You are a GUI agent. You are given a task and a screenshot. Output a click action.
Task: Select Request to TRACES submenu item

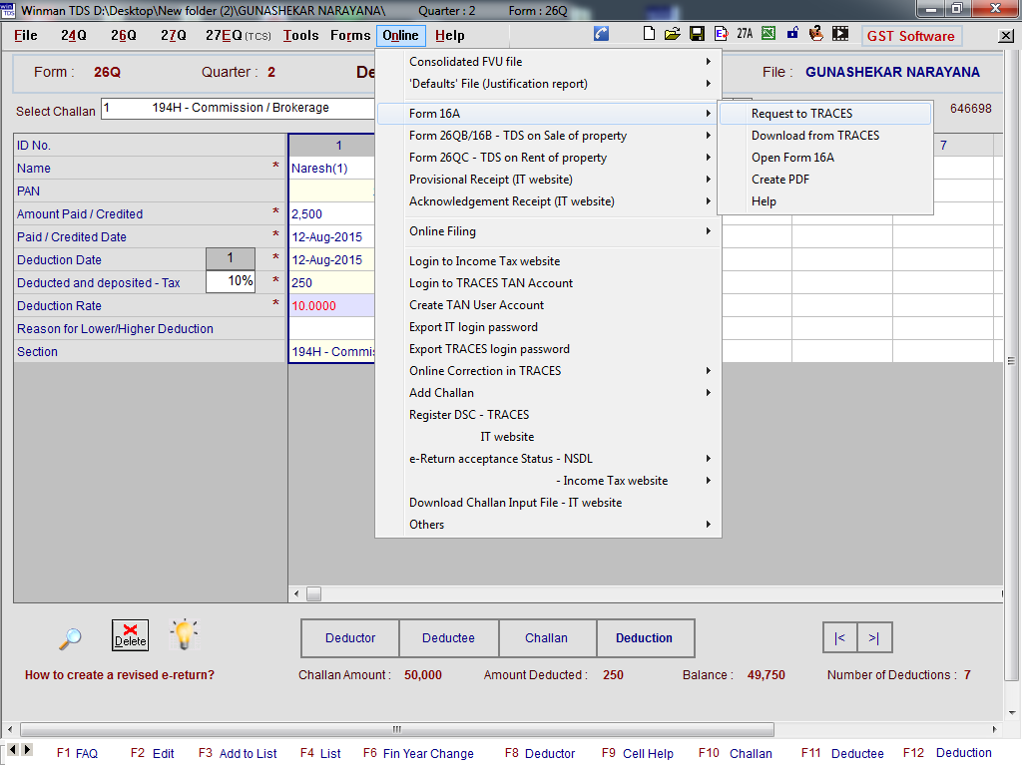coord(801,114)
